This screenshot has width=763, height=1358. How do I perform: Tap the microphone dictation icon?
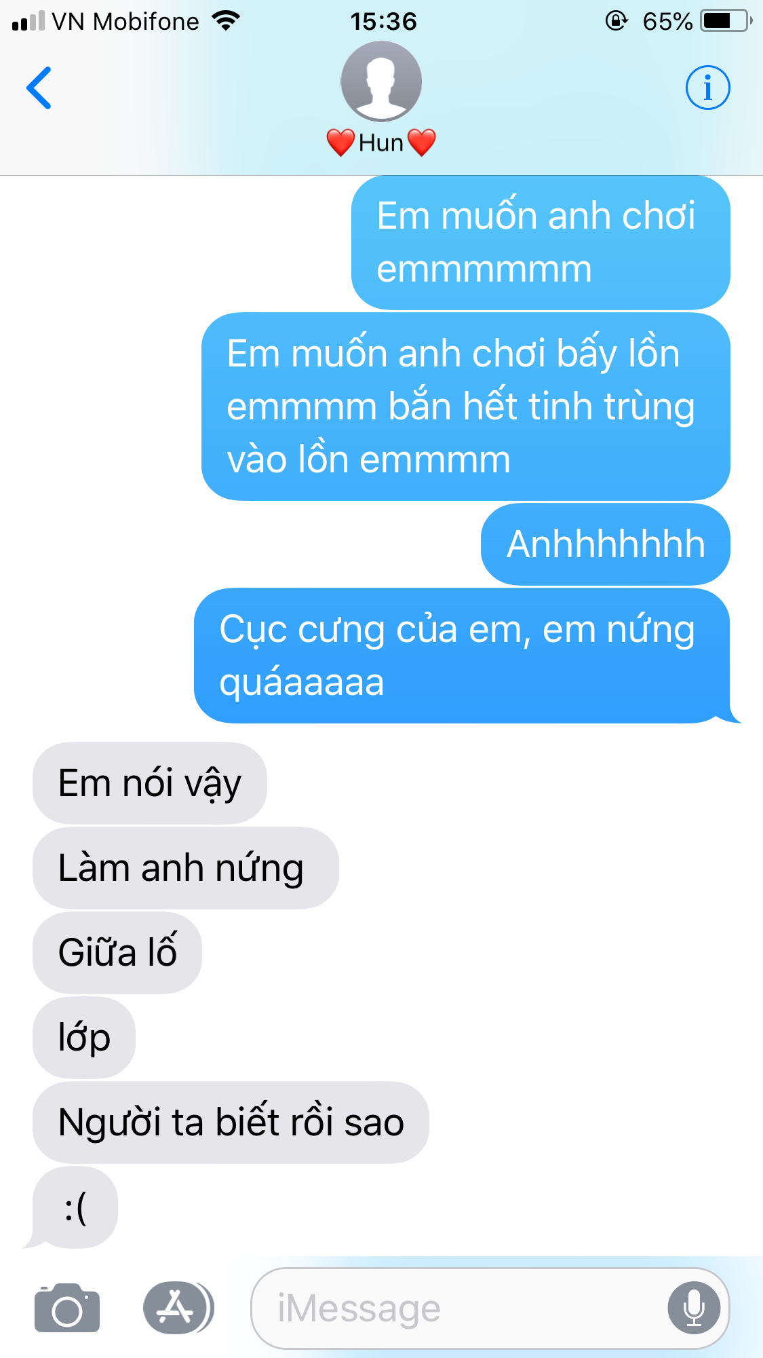click(x=694, y=1308)
